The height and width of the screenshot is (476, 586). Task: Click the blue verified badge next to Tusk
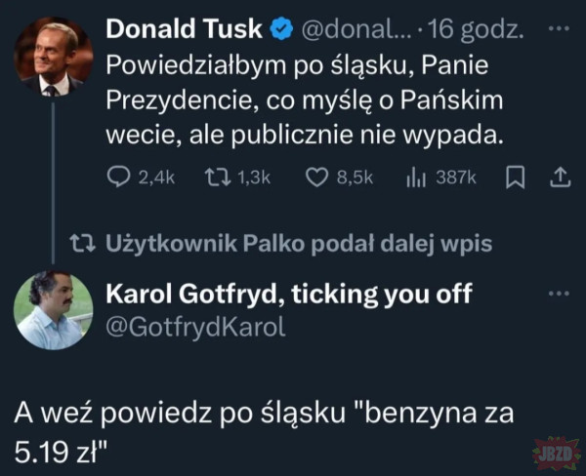[x=279, y=30]
